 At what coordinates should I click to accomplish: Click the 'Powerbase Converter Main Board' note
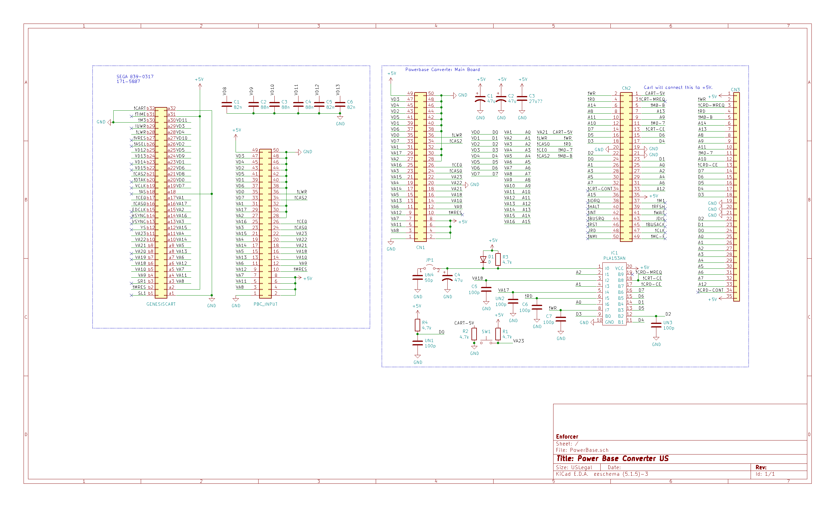(442, 69)
